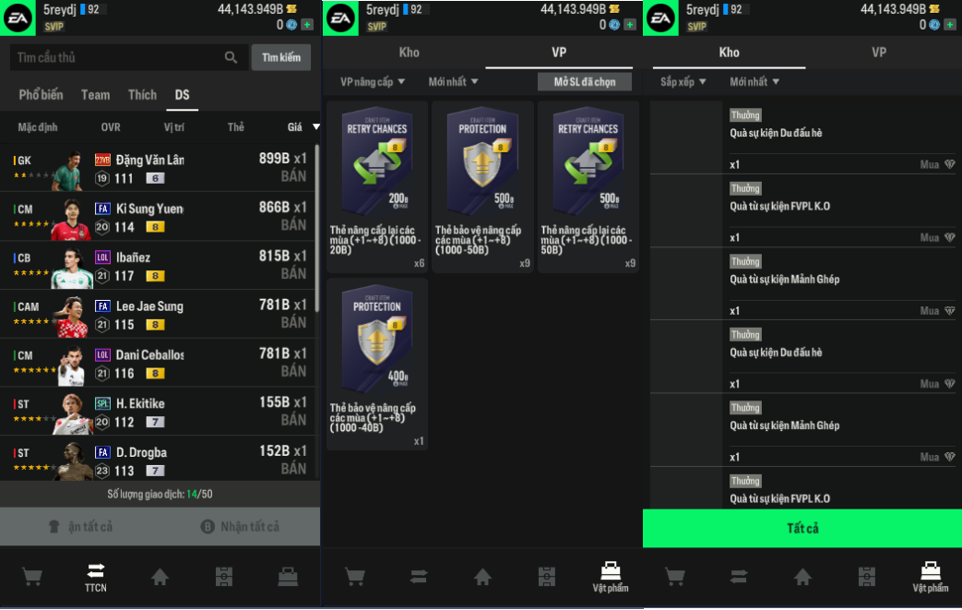Expand the VP nâng cấp dropdown

click(373, 81)
